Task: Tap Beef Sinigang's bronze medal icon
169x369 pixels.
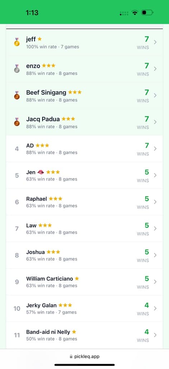Action: point(17,95)
